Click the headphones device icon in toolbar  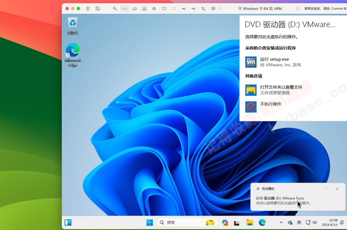tap(174, 9)
